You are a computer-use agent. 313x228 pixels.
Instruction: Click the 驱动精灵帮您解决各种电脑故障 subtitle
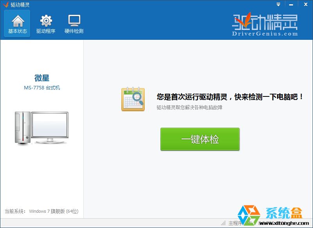click(x=189, y=107)
